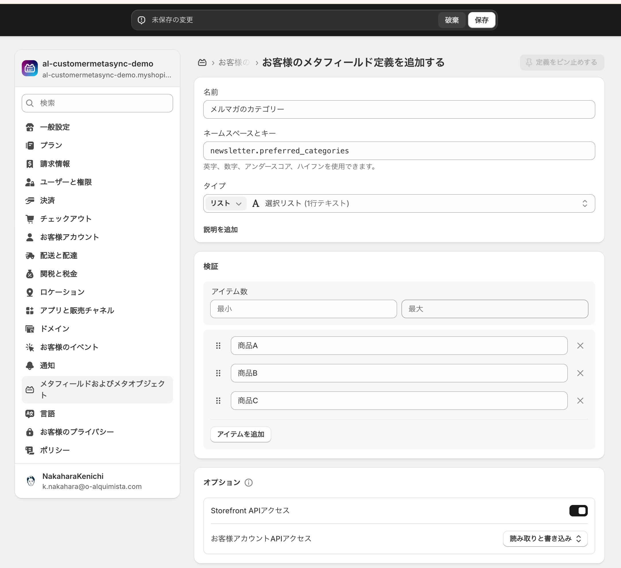This screenshot has height=568, width=621.
Task: Click the store avatar icon al-customermetasync-demo
Action: [x=30, y=68]
